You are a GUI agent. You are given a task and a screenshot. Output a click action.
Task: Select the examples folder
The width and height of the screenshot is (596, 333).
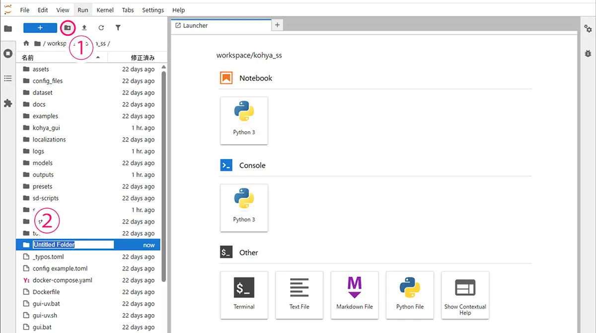(x=88, y=116)
